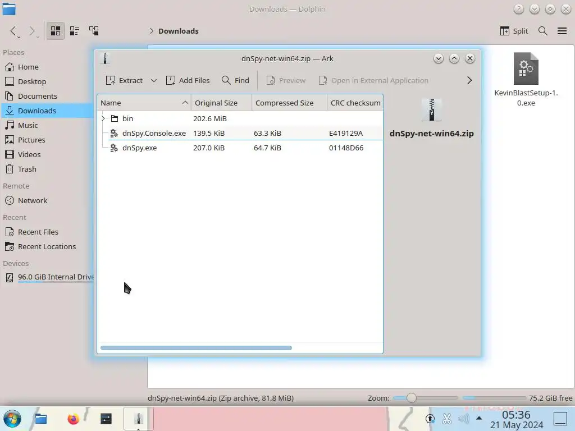Click breadcrumb chevron before Downloads
The image size is (575, 431).
click(152, 31)
